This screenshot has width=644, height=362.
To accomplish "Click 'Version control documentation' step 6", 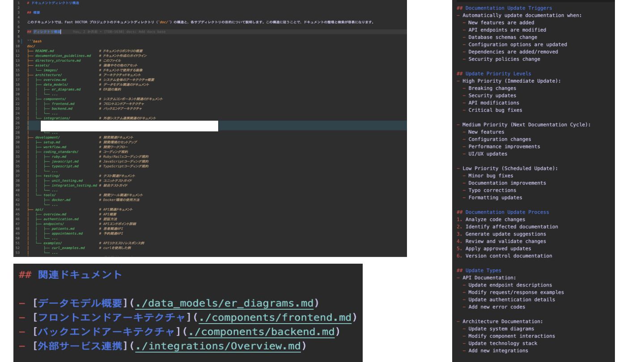I will [x=508, y=256].
